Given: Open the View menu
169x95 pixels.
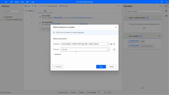Looking at the screenshot, I should point(27,2).
